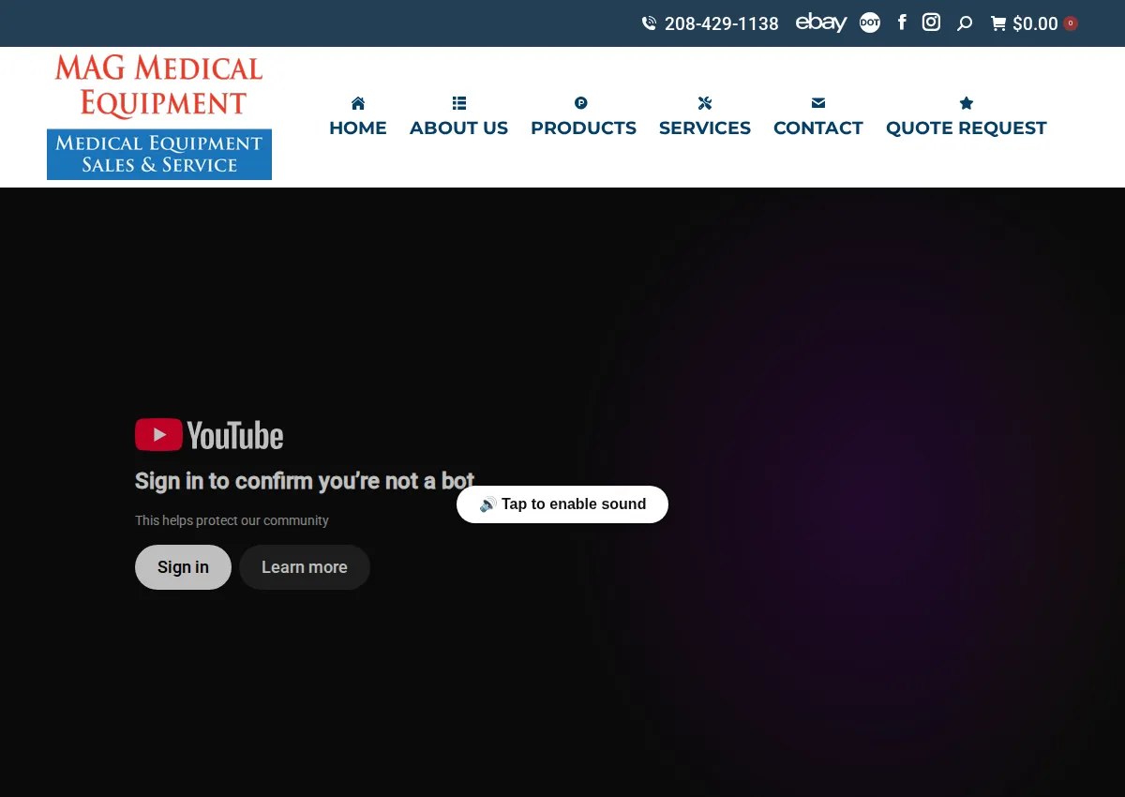Call the 208-429-1138 phone link
Image resolution: width=1125 pixels, height=797 pixels.
point(722,23)
